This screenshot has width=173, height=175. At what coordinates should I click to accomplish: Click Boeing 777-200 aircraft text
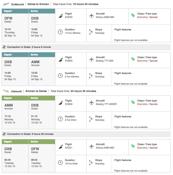[x=105, y=61]
